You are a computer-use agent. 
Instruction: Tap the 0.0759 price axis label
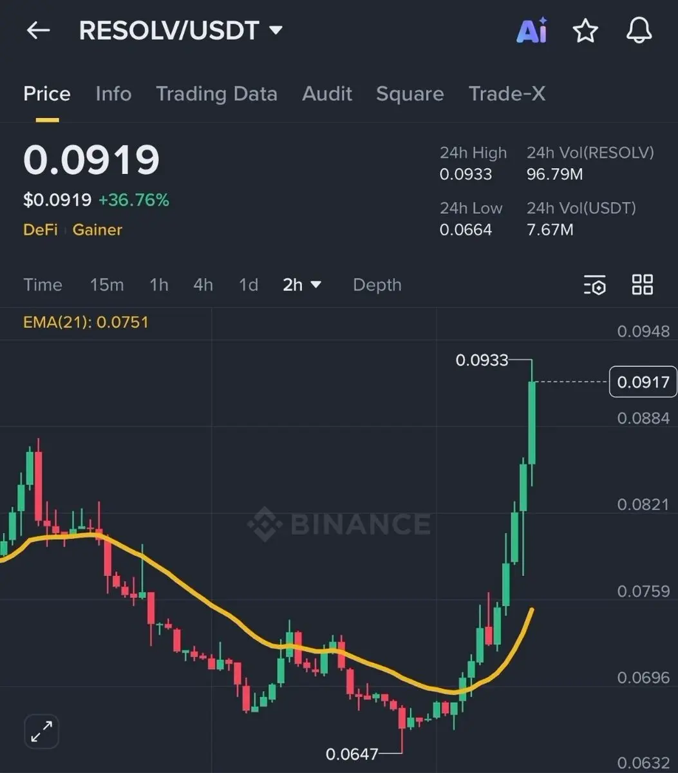pos(643,591)
